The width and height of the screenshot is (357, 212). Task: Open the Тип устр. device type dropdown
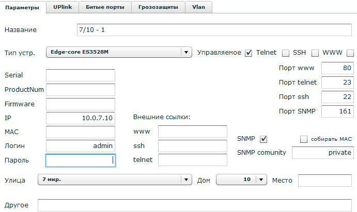pyautogui.click(x=118, y=53)
